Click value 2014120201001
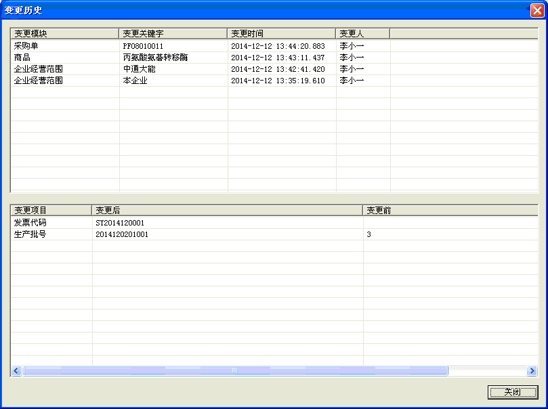The height and width of the screenshot is (409, 548). [x=122, y=234]
